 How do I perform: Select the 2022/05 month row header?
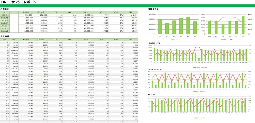5,18
